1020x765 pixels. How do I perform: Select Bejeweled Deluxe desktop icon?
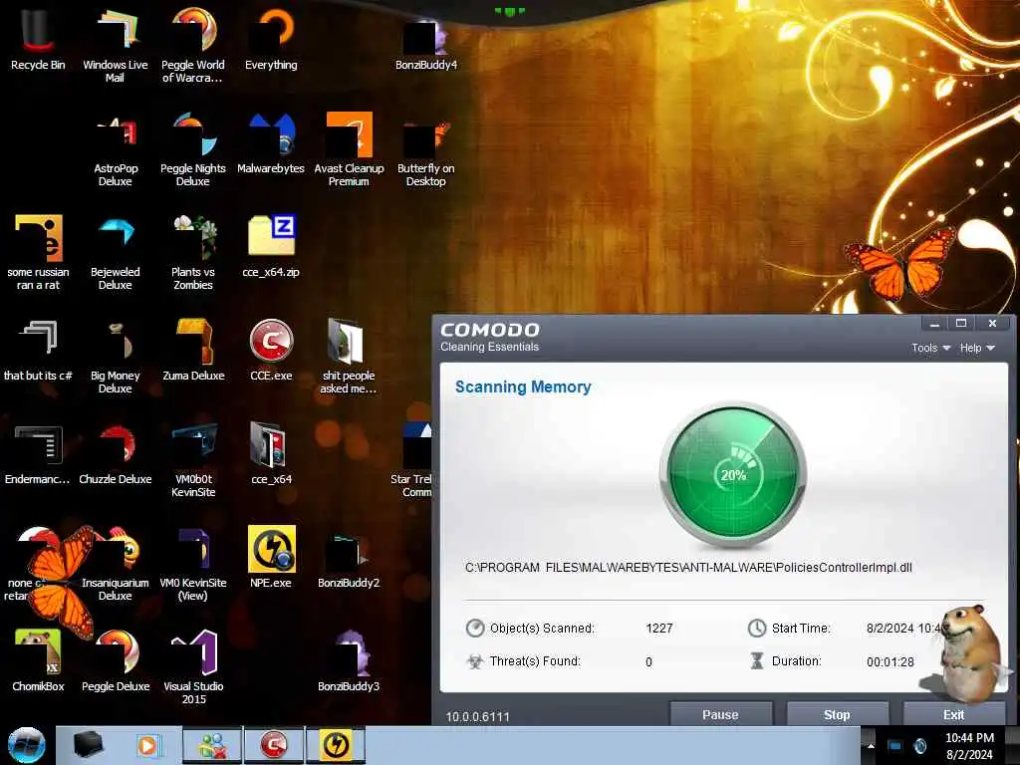(116, 254)
